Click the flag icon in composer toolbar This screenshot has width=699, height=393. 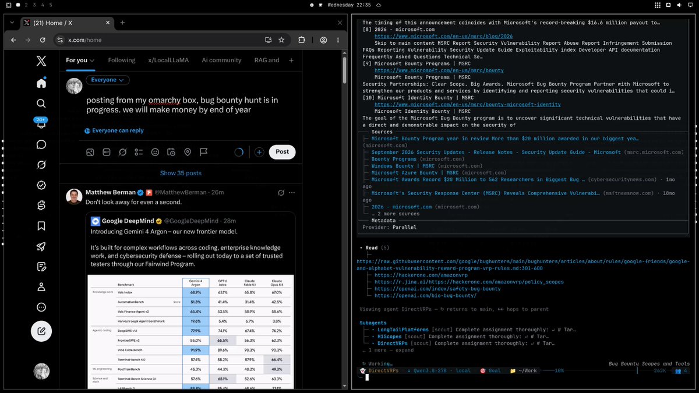(204, 152)
